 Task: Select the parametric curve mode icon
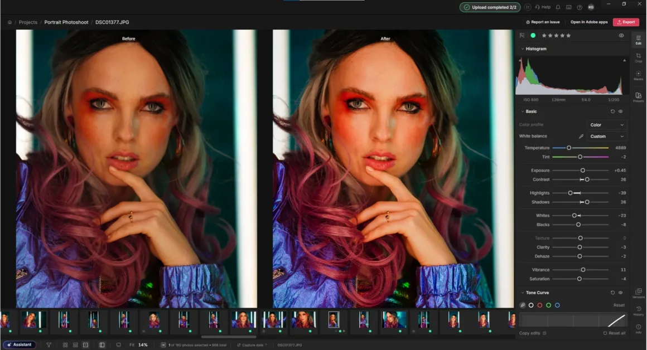(x=523, y=305)
